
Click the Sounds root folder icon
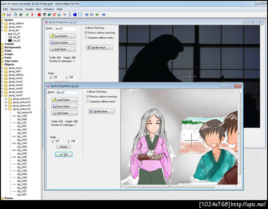click(x=2, y=44)
